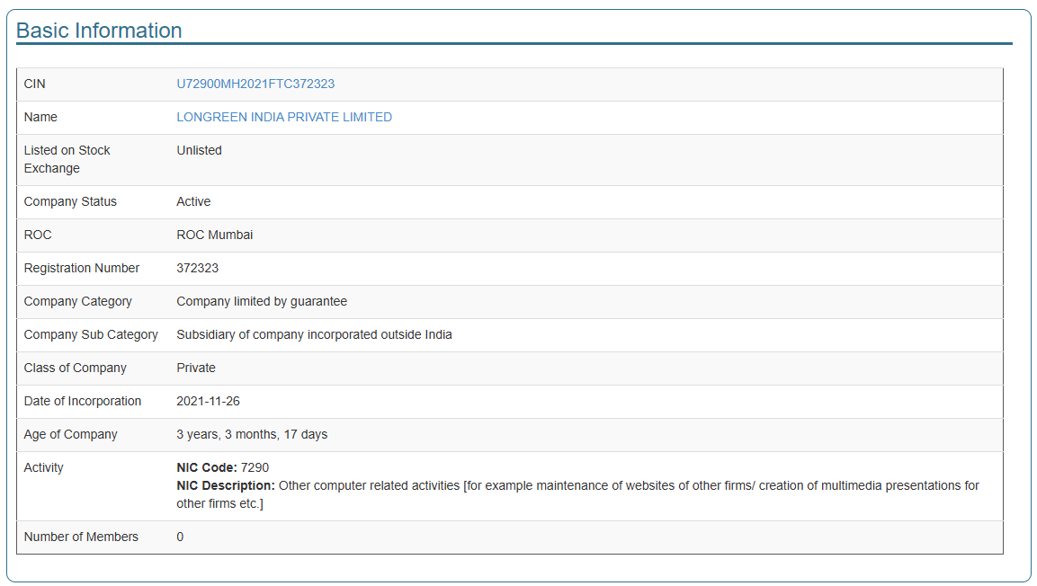
Task: Click the CIN row label
Action: [34, 84]
